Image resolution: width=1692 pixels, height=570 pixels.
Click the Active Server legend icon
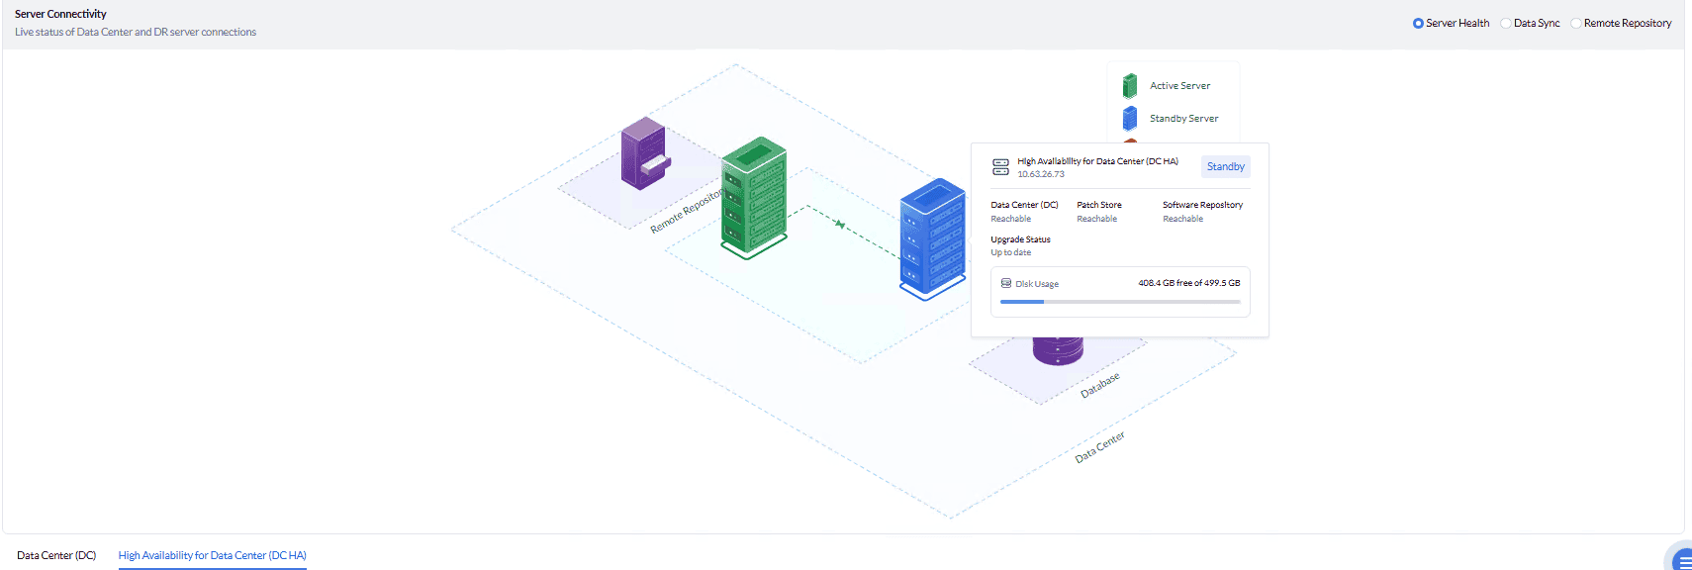click(1130, 86)
